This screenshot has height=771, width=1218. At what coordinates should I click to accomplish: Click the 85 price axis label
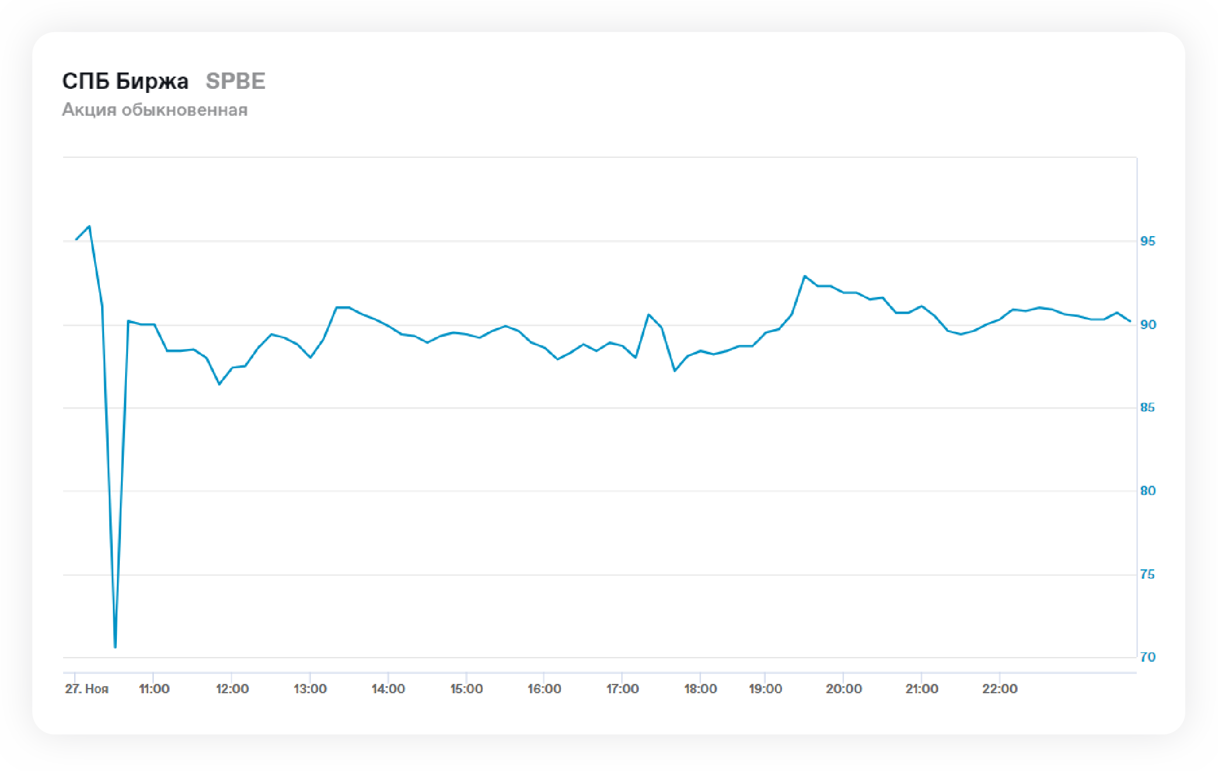point(1147,407)
